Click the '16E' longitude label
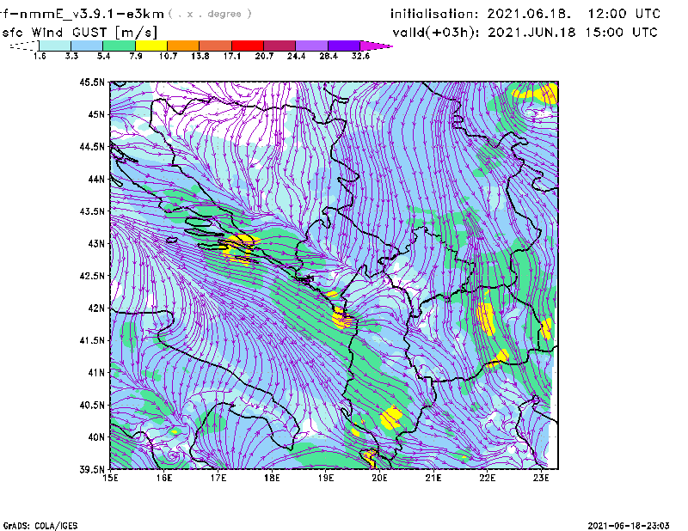Image resolution: width=688 pixels, height=531 pixels. point(164,478)
